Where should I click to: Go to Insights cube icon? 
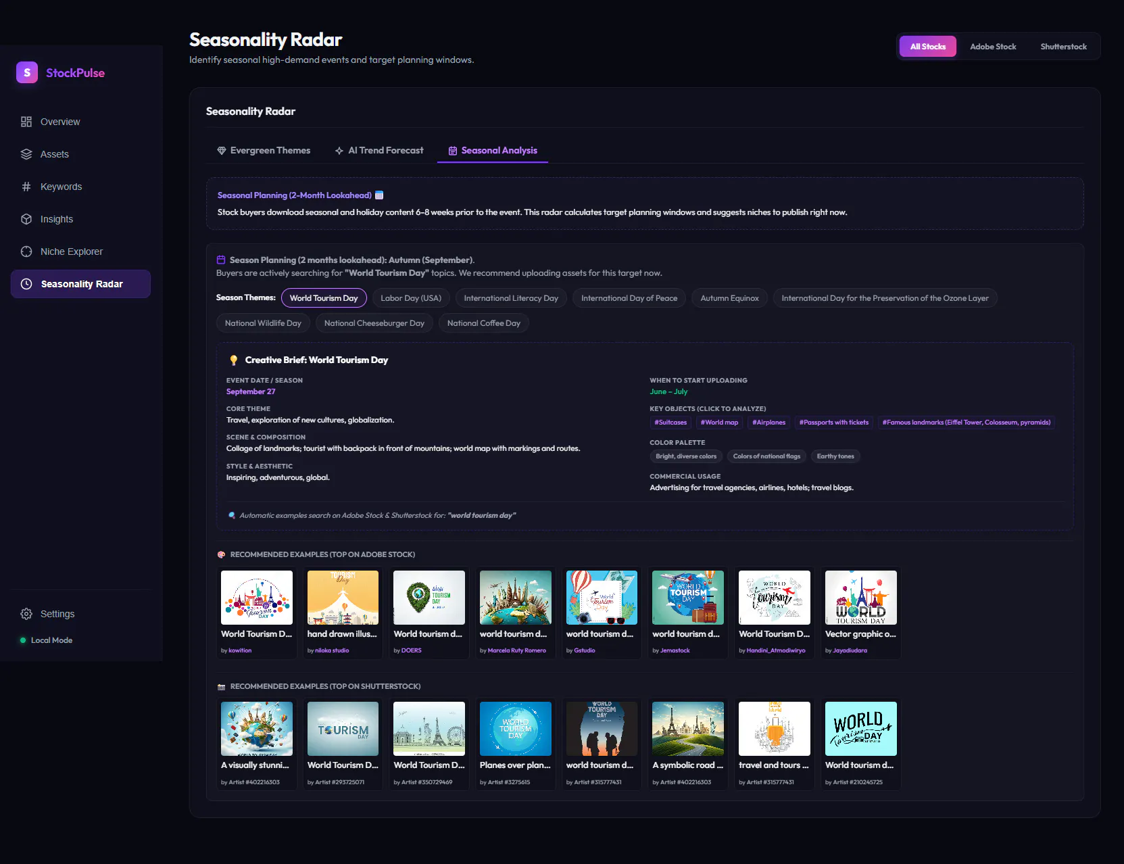point(26,219)
